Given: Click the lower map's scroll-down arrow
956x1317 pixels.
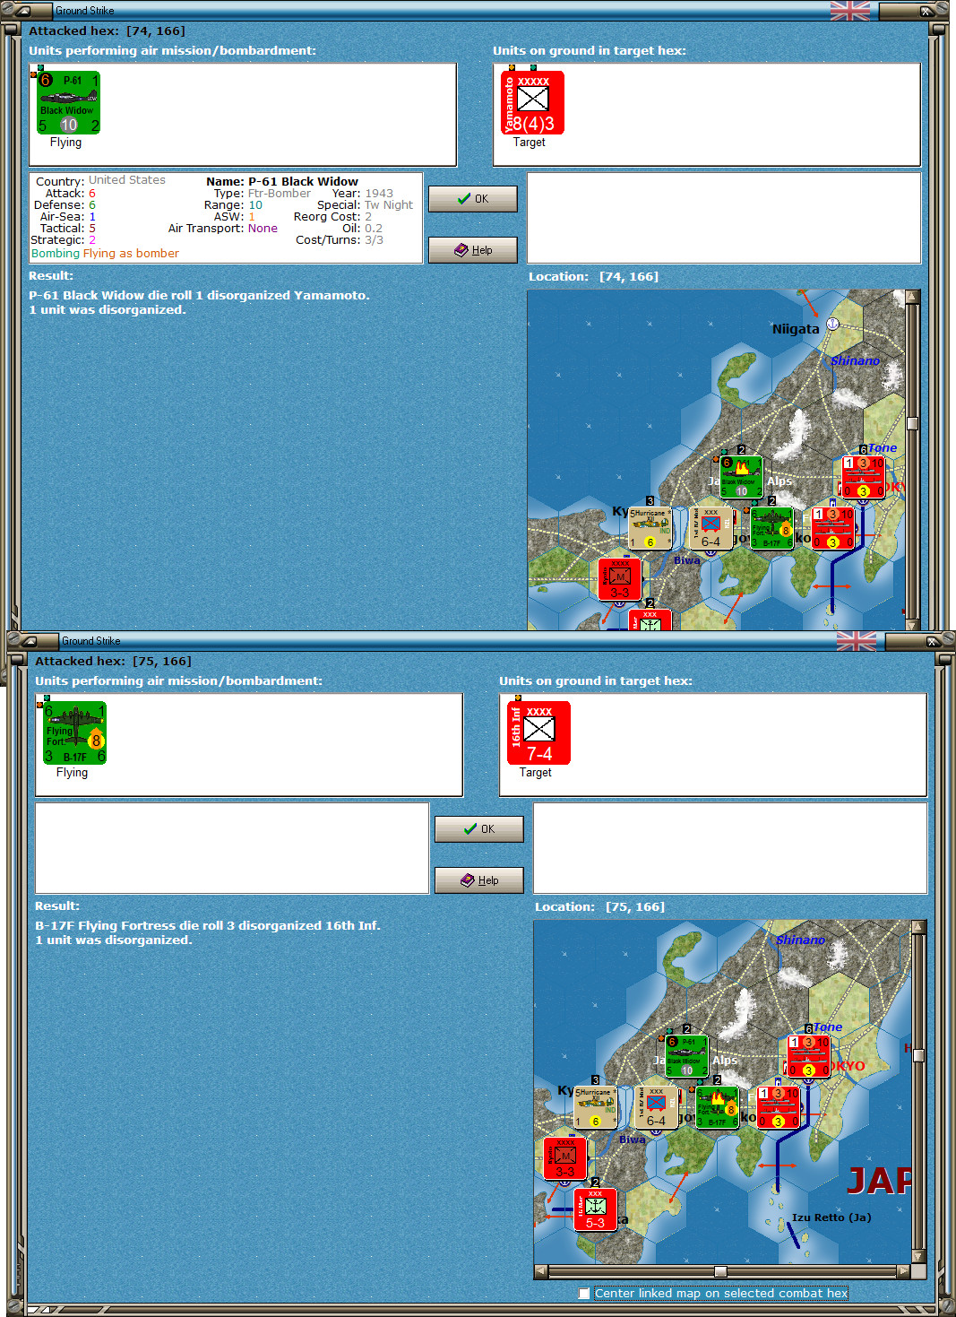Looking at the screenshot, I should 918,1255.
